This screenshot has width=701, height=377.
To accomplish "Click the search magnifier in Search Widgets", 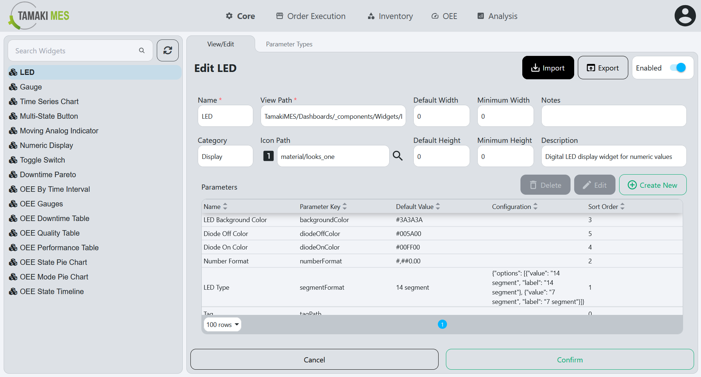I will [142, 50].
